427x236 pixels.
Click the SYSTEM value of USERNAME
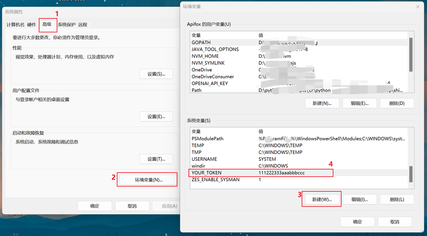click(x=267, y=159)
